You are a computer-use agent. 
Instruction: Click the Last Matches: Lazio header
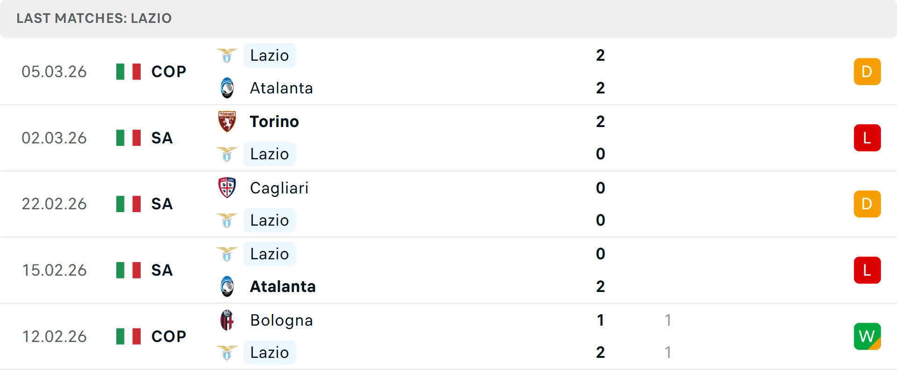click(94, 18)
